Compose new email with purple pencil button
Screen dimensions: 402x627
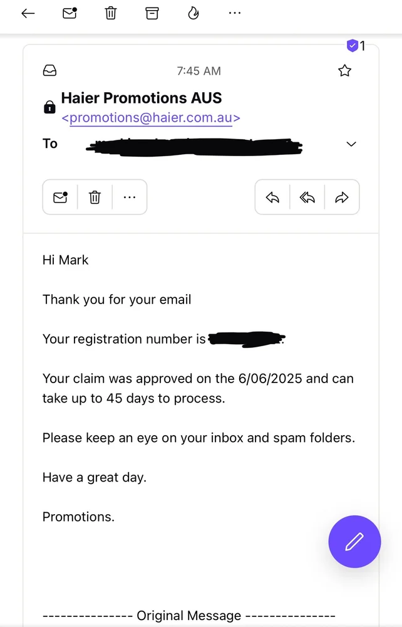tap(354, 542)
